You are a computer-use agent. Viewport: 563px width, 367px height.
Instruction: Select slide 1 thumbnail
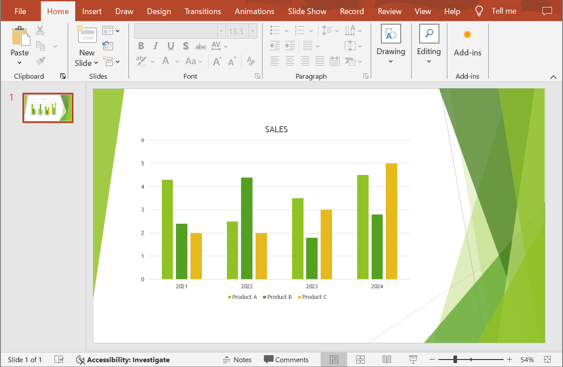point(48,107)
